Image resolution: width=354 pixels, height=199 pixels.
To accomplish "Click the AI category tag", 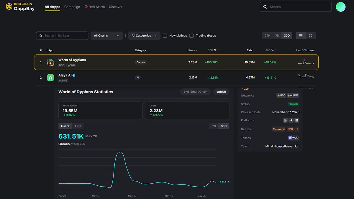I will pos(138,78).
